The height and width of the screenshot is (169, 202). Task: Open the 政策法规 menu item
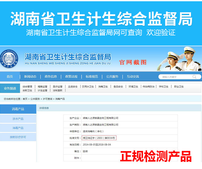point(71,76)
